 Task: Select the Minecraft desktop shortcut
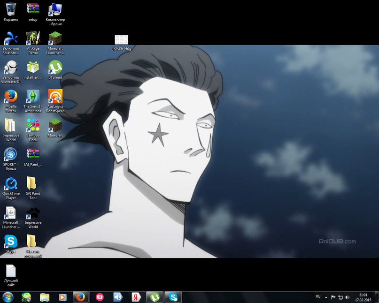pos(55,128)
